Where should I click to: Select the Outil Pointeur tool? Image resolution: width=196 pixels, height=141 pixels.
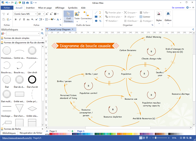pyautogui.click(x=68, y=17)
